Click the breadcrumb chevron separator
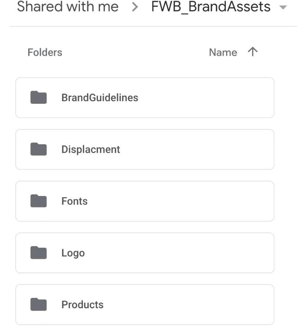Viewport: 305px width, 328px height. coord(135,7)
